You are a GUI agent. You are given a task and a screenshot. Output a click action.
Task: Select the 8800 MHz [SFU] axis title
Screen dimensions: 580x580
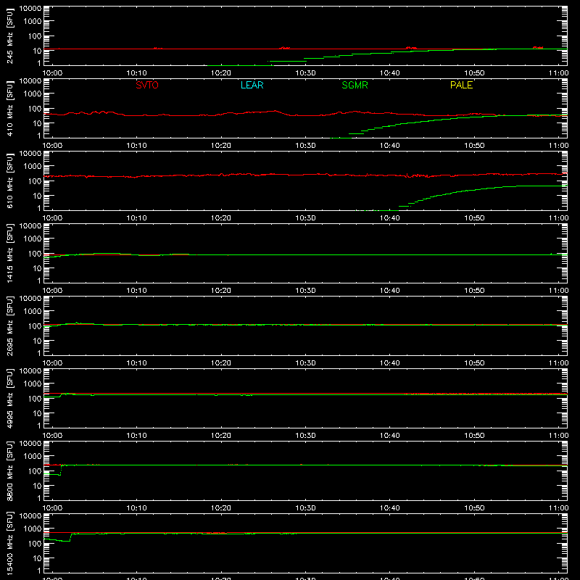point(9,471)
